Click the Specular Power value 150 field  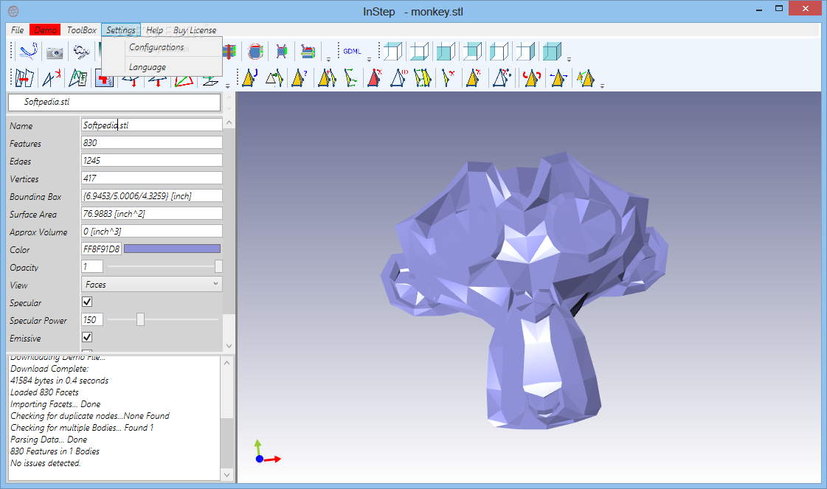click(x=91, y=319)
